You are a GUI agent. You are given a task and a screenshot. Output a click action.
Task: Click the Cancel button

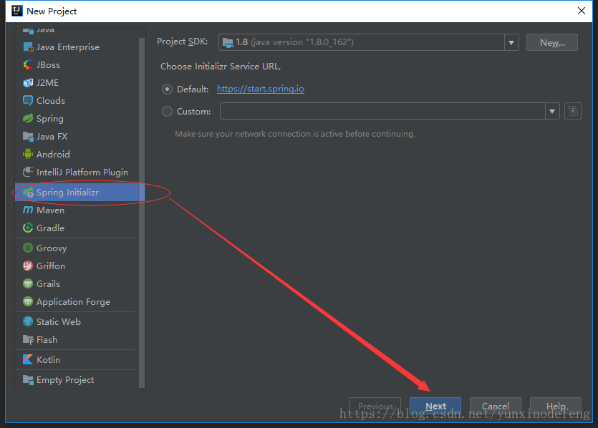(x=496, y=407)
